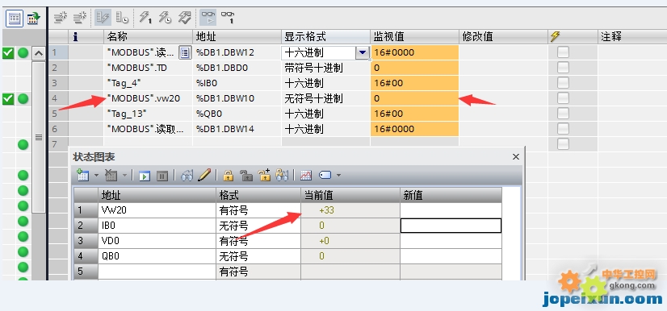Click modify with trigger lightning-clock icon
Viewport: 667px width, 311px height.
[x=165, y=18]
